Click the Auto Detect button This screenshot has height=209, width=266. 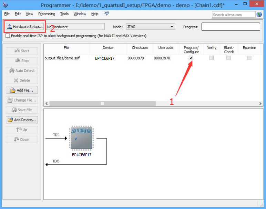pyautogui.click(x=22, y=70)
